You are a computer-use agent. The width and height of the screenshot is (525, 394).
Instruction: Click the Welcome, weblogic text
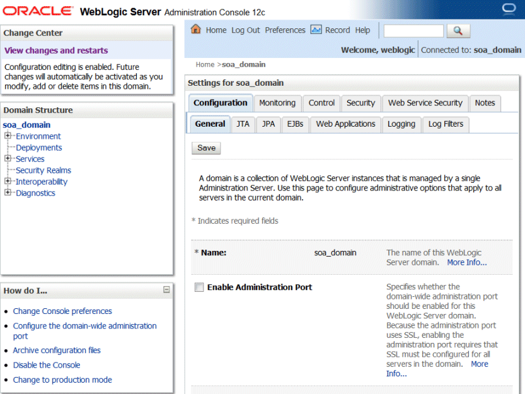[378, 50]
